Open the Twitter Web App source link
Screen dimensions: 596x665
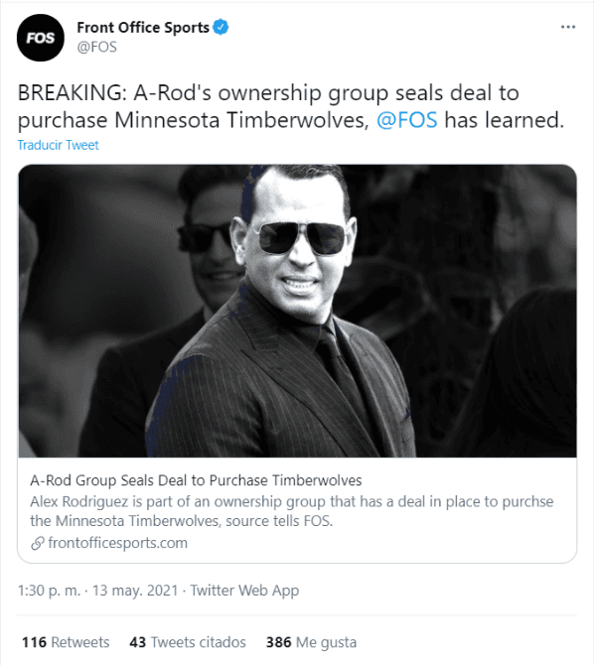coord(244,591)
